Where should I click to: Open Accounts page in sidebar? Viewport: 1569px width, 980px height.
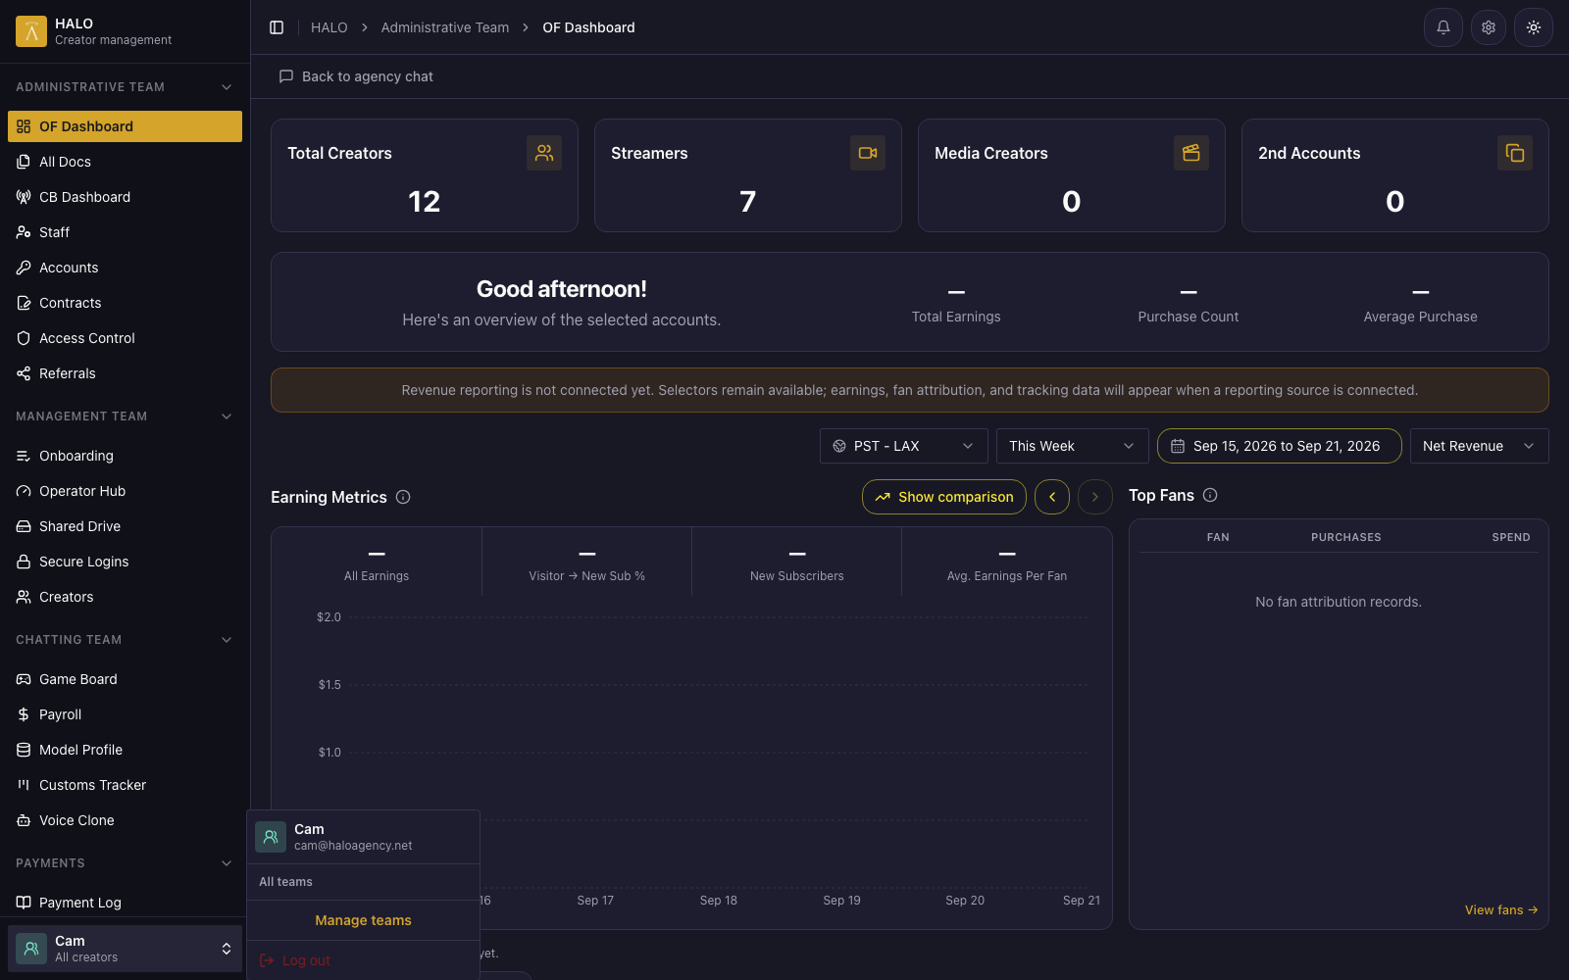(125, 268)
